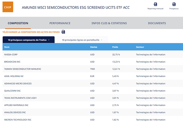Image resolution: width=183 pixels, height=125 pixels.
Task: Sort by the Poids column header
Action: (115, 47)
